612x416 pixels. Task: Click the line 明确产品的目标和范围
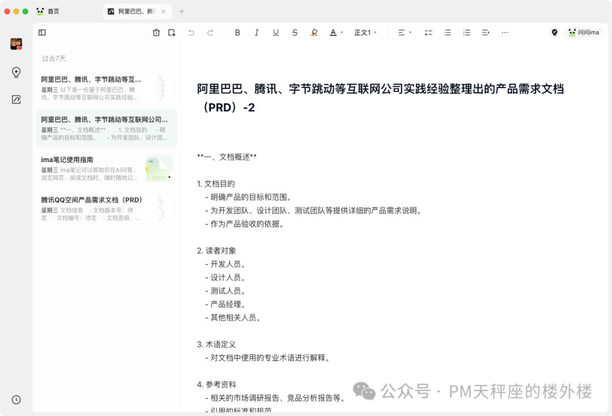coord(249,197)
